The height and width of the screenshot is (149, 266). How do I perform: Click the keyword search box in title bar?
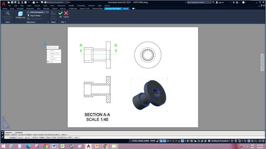199,2
